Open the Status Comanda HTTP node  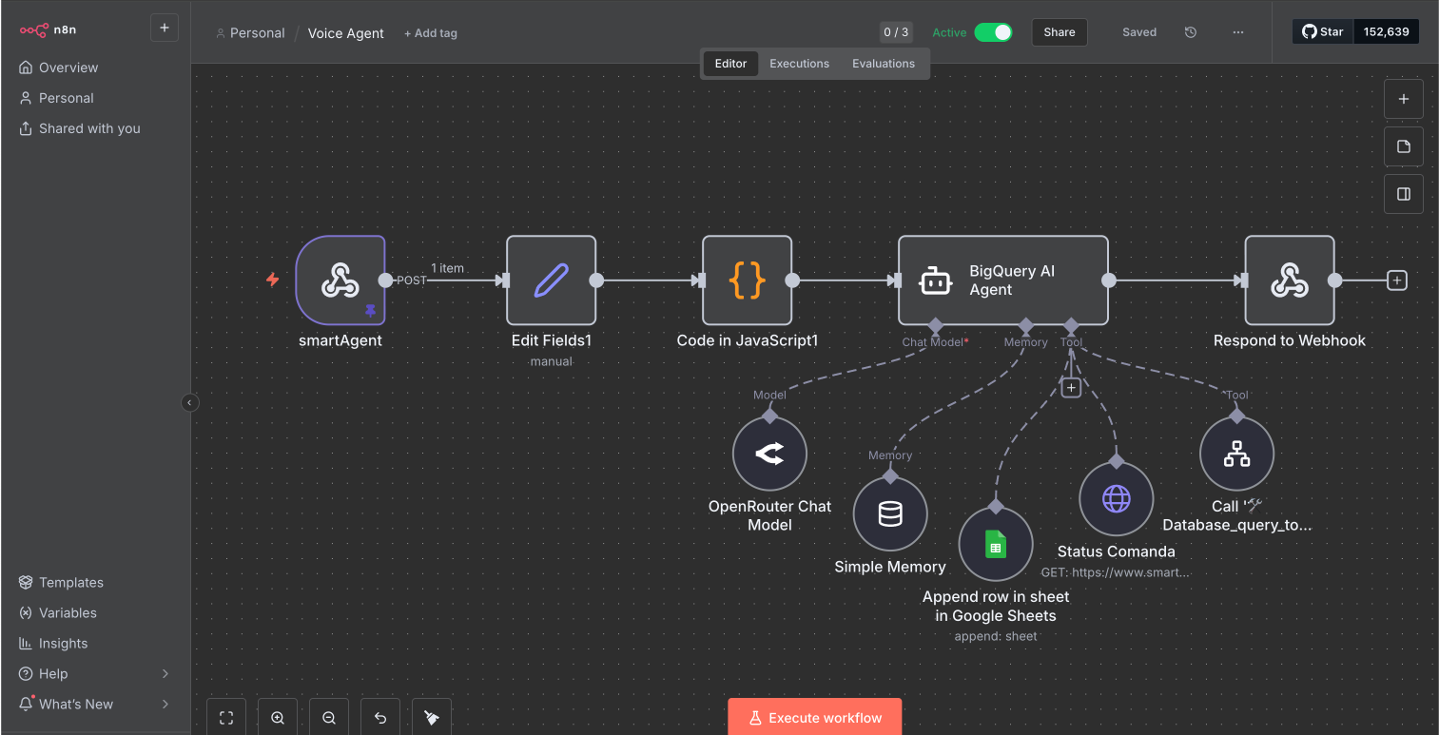coord(1117,497)
